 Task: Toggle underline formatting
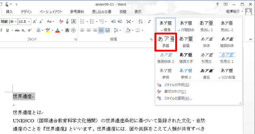[x=7, y=30]
